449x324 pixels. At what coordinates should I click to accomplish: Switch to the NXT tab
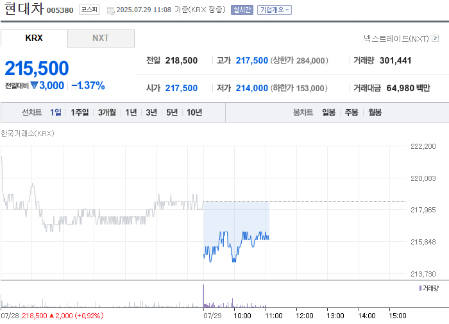point(101,38)
